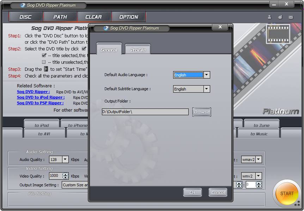The image size is (304, 211).
Task: Click the film chip icon at top right
Action: click(278, 34)
